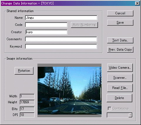The height and width of the screenshot is (125, 141).
Task: Rotate the image with Rotation button
Action: coord(24,71)
